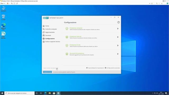Open the Windows Start menu

(2, 93)
